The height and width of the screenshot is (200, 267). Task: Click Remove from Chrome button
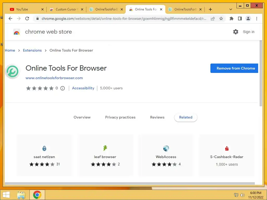tap(234, 68)
